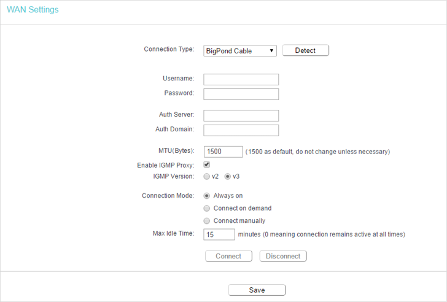Choose Always on connection mode
447x302 pixels.
pyautogui.click(x=207, y=196)
